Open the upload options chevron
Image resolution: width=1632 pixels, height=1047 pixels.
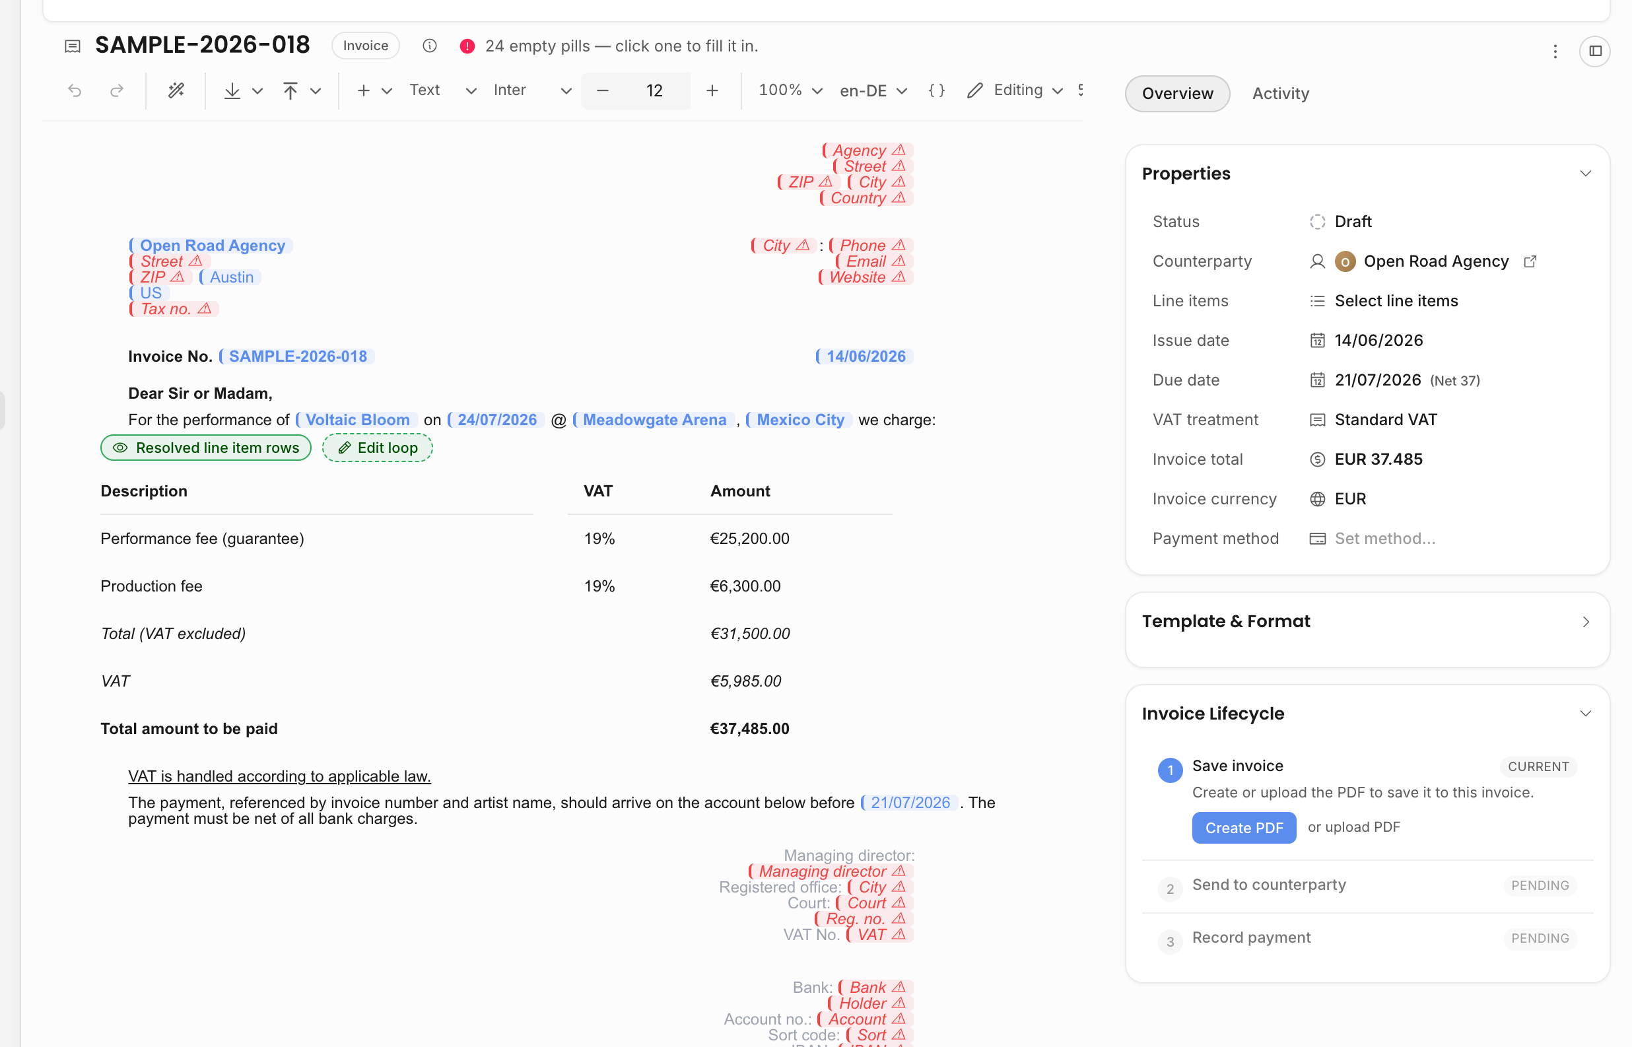[316, 91]
